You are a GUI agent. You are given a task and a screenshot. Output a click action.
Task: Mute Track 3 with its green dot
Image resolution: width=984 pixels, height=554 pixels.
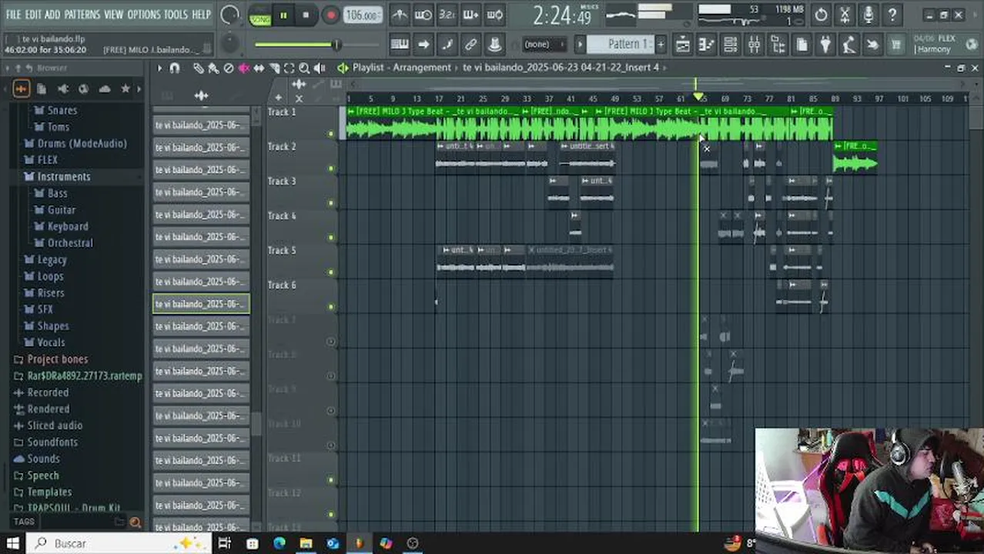[x=332, y=203]
